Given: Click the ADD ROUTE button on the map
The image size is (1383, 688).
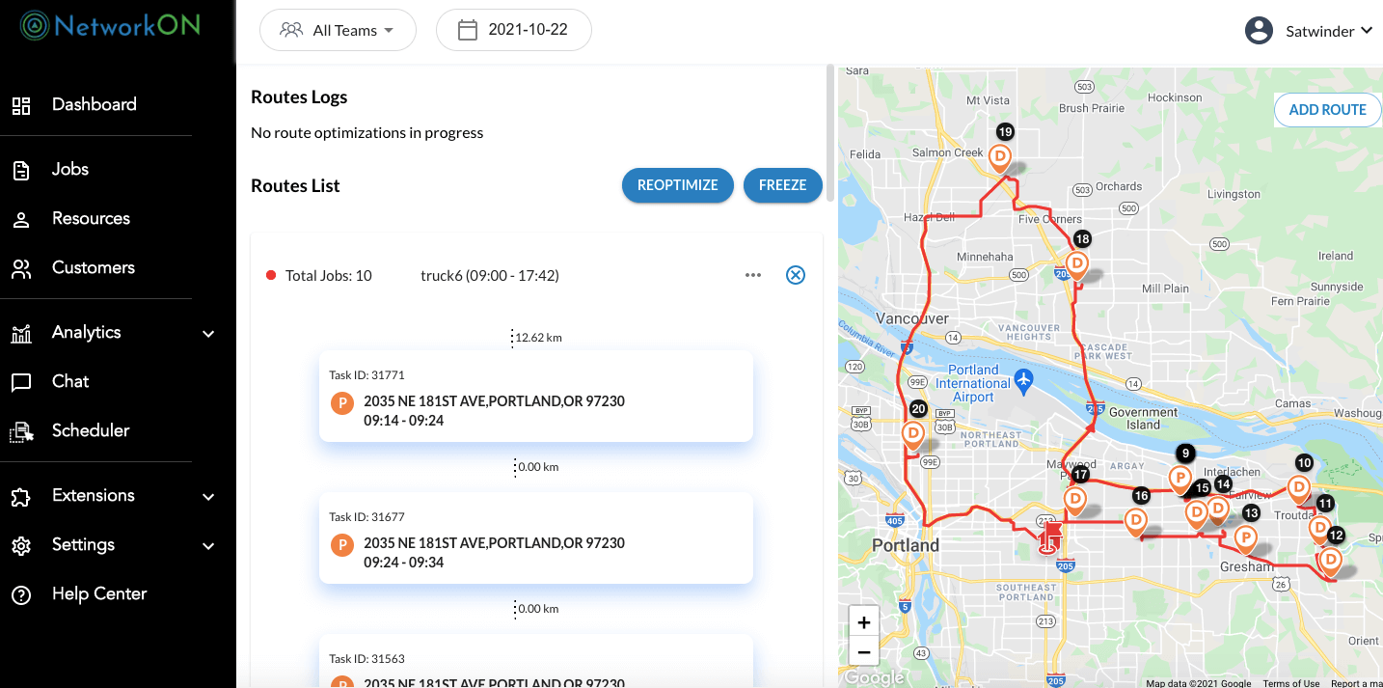Looking at the screenshot, I should (x=1327, y=109).
